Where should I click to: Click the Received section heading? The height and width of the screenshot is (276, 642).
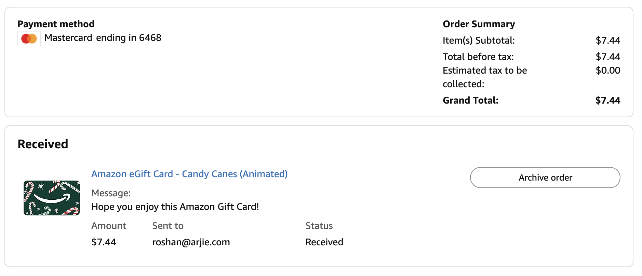coord(43,144)
